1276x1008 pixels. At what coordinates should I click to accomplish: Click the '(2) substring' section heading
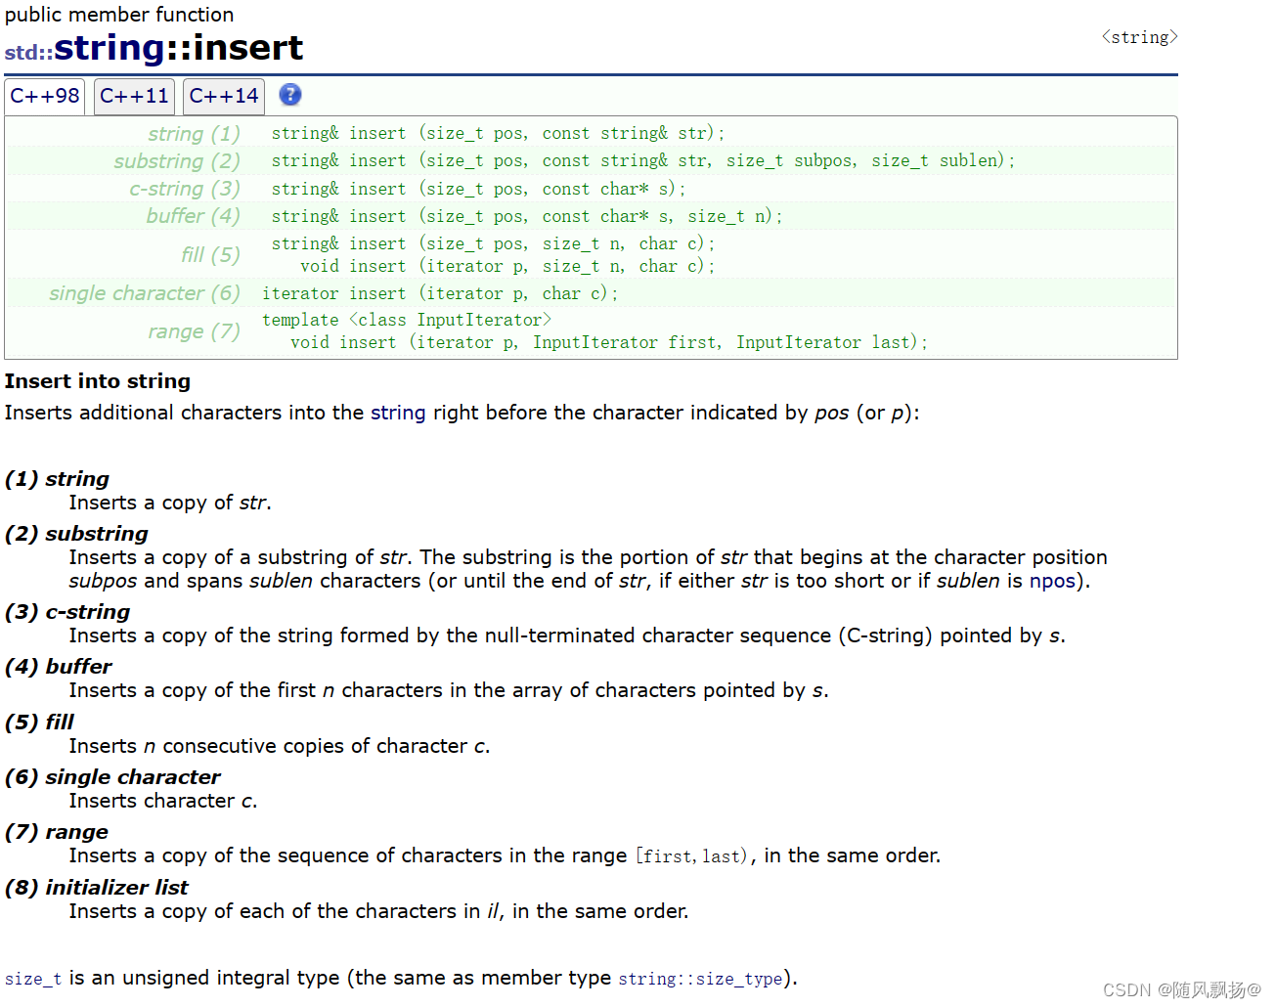(76, 534)
